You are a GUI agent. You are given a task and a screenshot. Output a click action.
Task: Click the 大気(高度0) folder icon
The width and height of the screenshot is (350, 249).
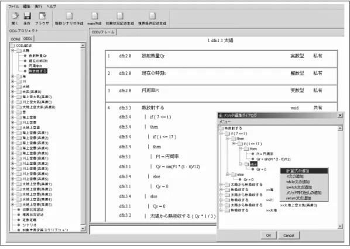(19, 92)
